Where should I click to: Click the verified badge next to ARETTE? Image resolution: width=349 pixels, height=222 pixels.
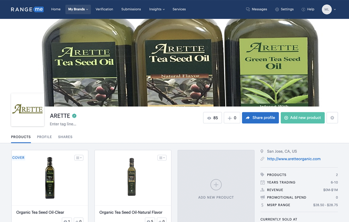74,116
